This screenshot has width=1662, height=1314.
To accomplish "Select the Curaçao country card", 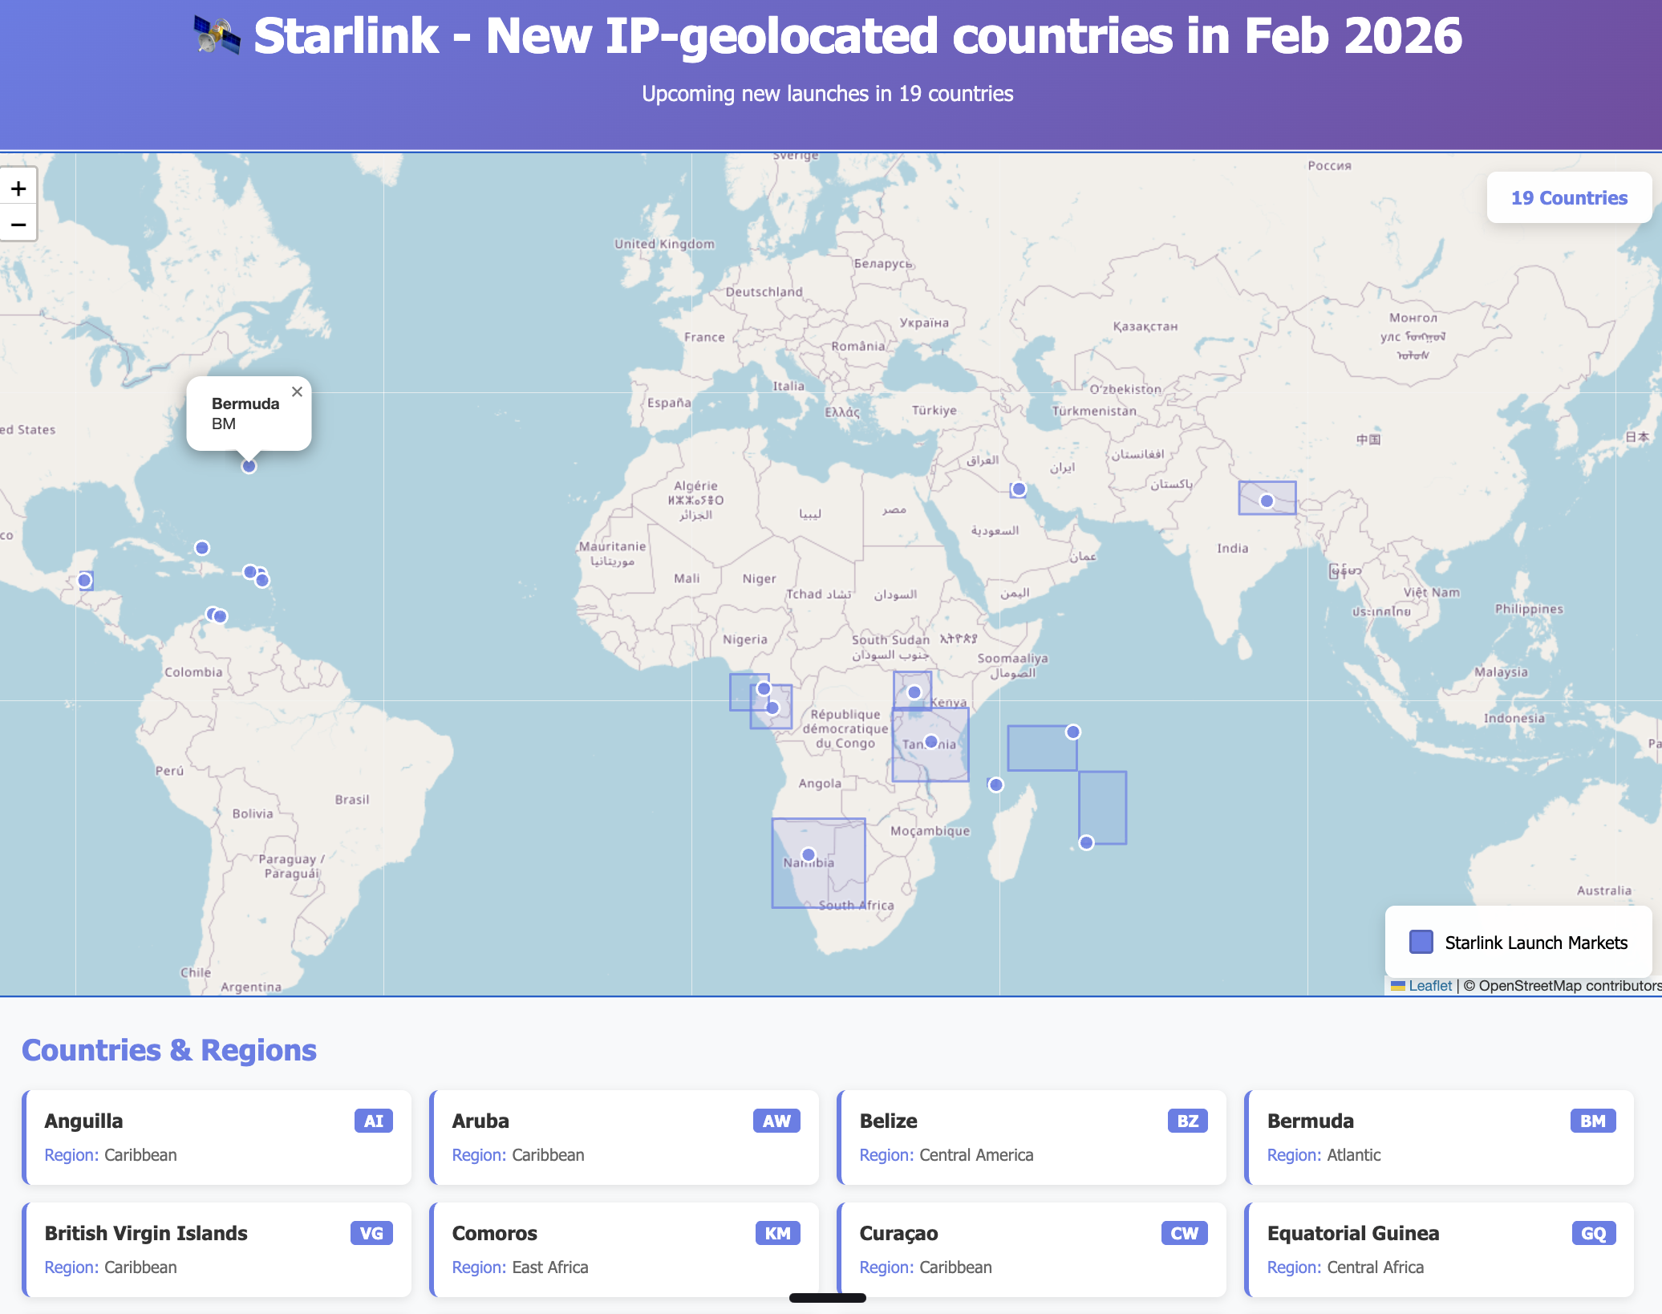I will (x=1032, y=1249).
